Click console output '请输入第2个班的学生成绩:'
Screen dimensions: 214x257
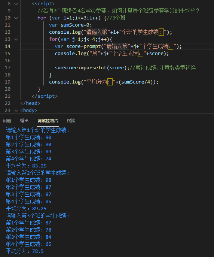[x=37, y=173]
